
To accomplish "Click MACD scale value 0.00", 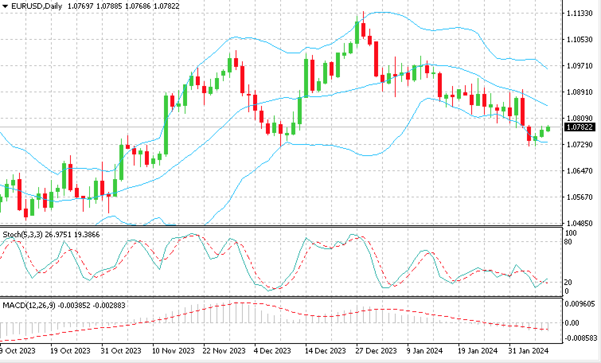I will (572, 323).
